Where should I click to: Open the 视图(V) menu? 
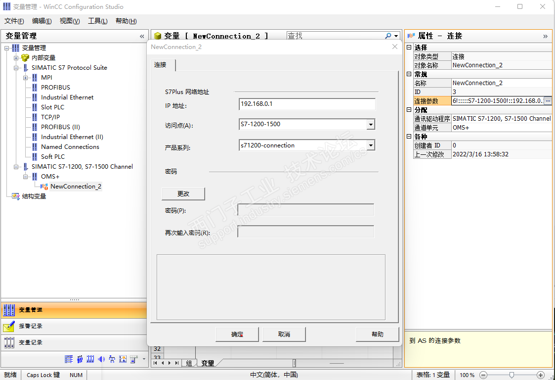pos(70,21)
